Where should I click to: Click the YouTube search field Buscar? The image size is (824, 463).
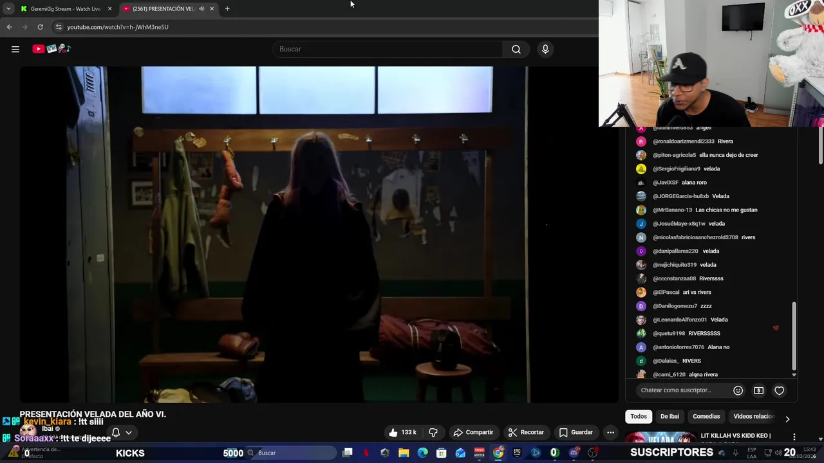pos(388,49)
